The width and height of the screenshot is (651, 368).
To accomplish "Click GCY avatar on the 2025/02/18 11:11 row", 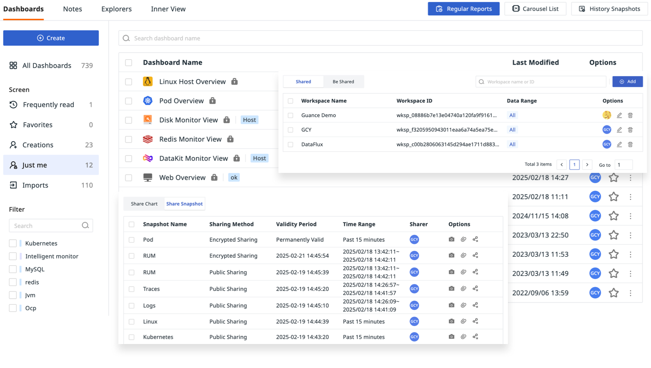I will (595, 196).
